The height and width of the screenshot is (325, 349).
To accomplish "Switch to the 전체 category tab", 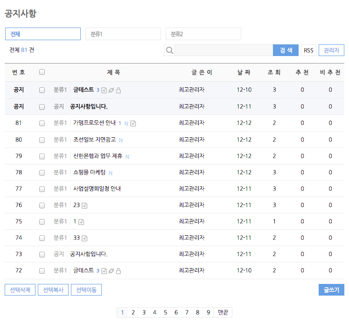I will click(43, 34).
